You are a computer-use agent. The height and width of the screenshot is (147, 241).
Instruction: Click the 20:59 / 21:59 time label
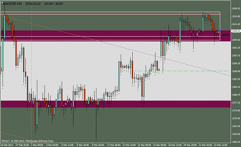54,4
